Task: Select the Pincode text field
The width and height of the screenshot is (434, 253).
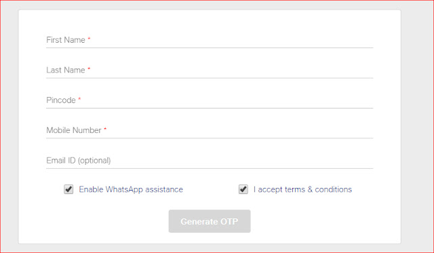Action: click(x=210, y=100)
